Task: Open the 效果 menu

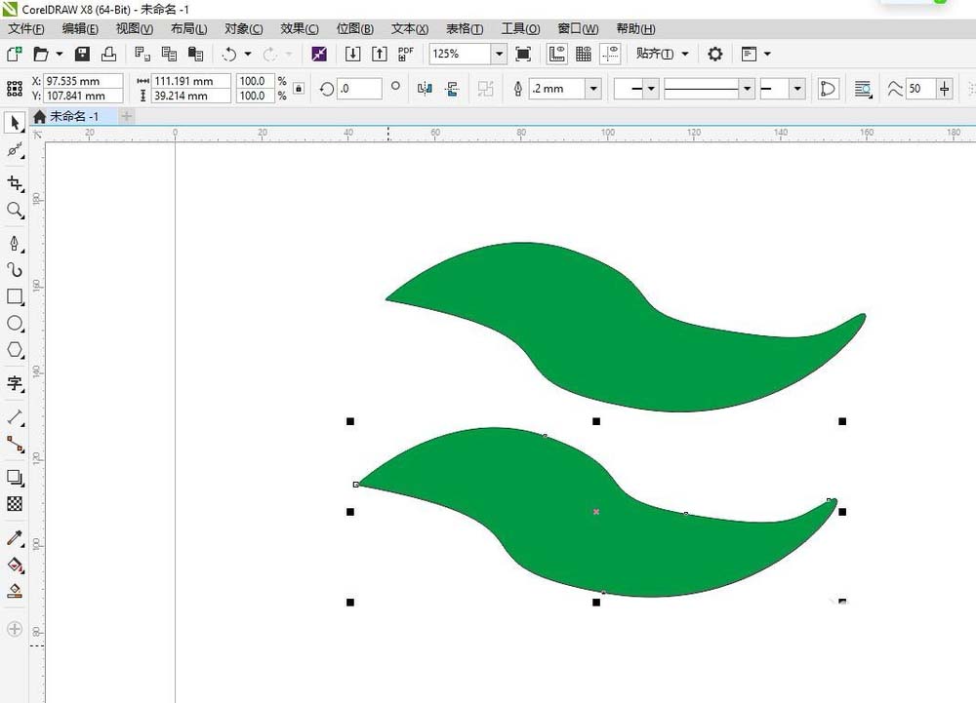Action: coord(299,28)
